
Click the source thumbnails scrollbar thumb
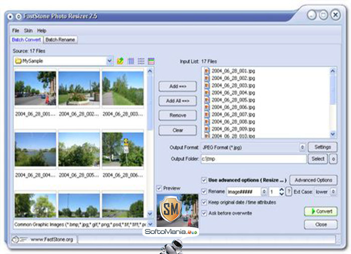pos(150,102)
